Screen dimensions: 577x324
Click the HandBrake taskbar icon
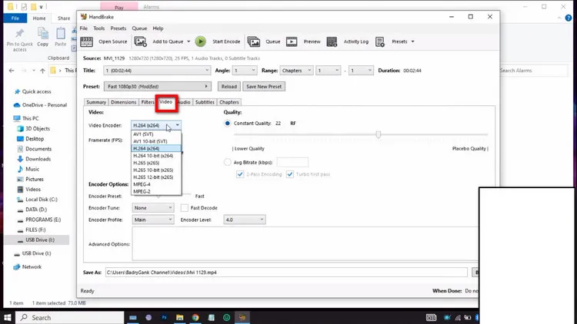tap(242, 317)
